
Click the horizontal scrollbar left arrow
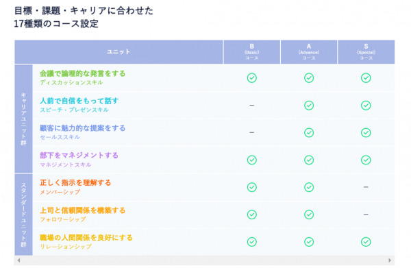(18, 260)
